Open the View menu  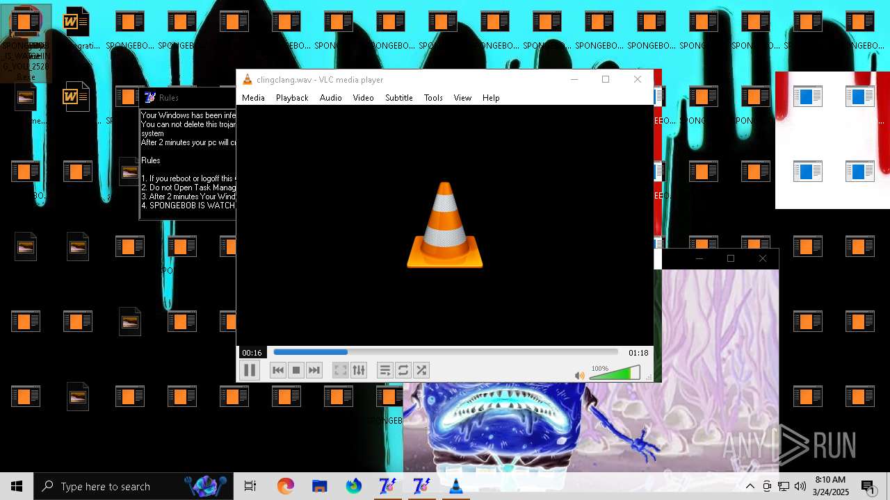(462, 98)
